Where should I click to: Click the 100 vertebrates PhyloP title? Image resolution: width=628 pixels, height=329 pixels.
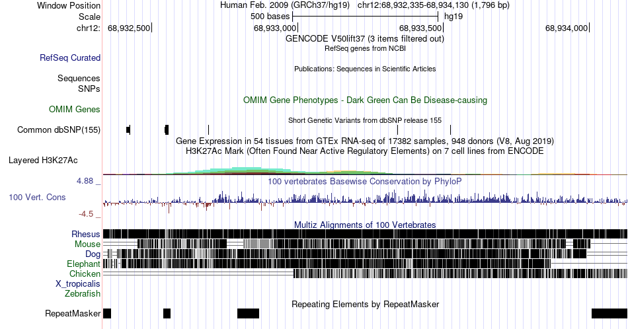click(365, 181)
